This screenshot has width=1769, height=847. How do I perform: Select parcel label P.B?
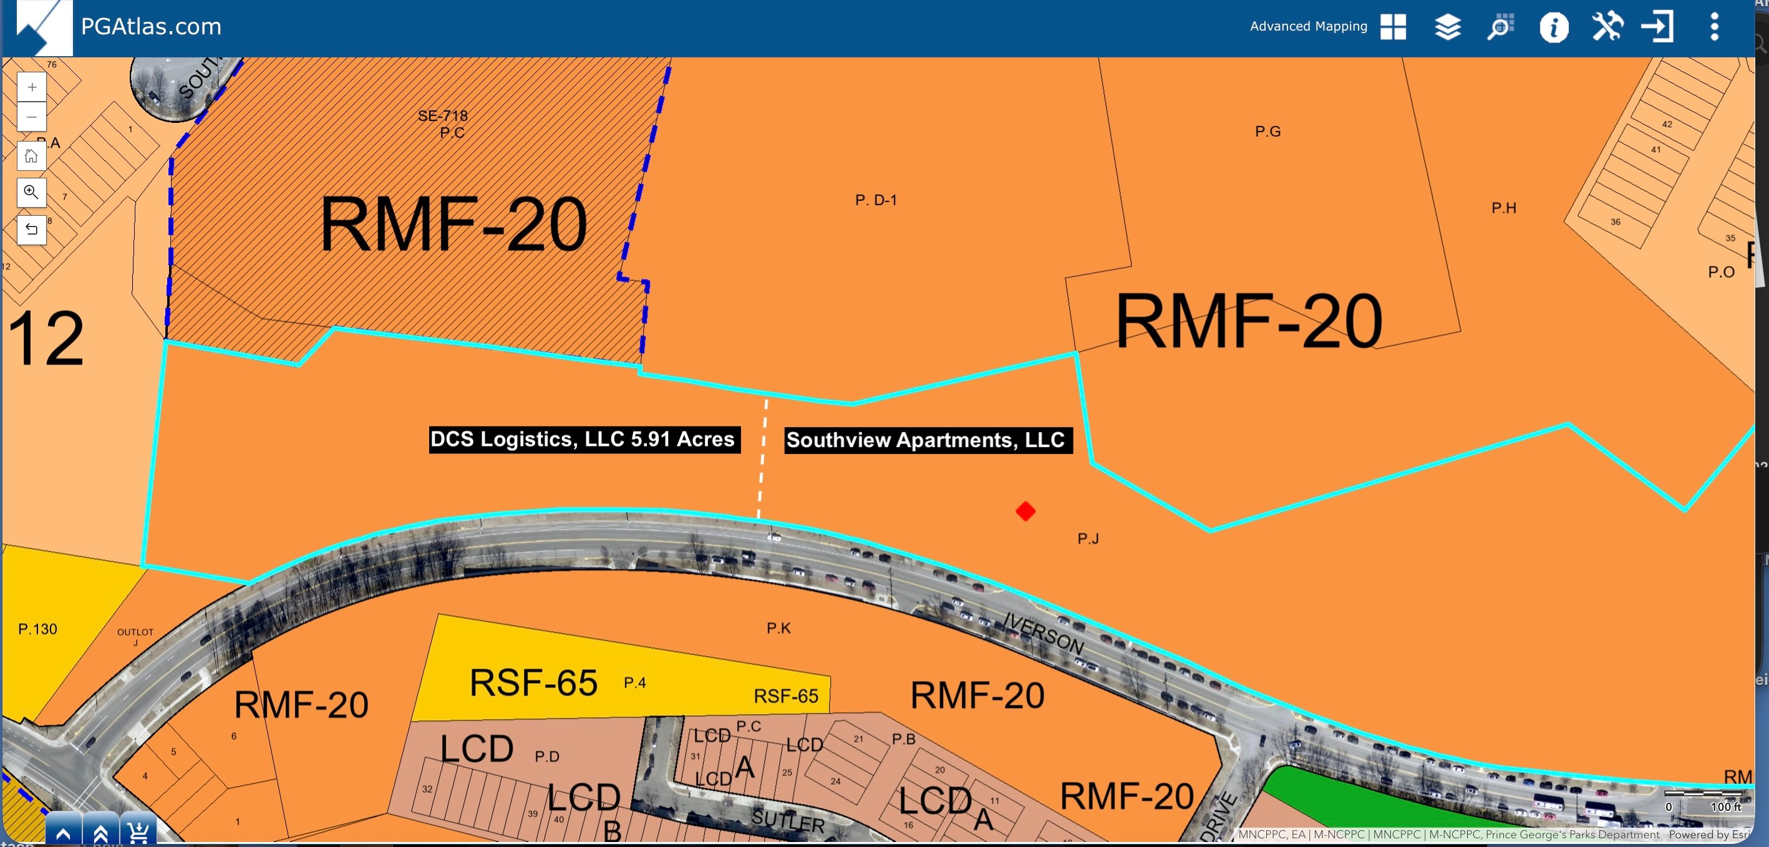904,739
